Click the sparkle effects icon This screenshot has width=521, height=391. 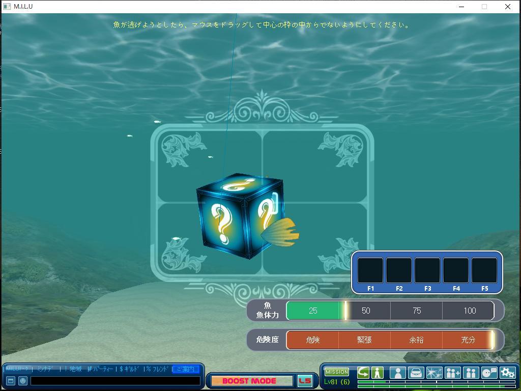pos(435,373)
